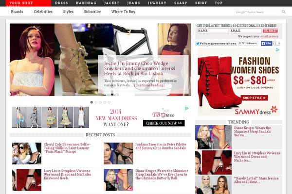Click the TBDress logo in banner
The image size is (292, 194).
[x=163, y=114]
